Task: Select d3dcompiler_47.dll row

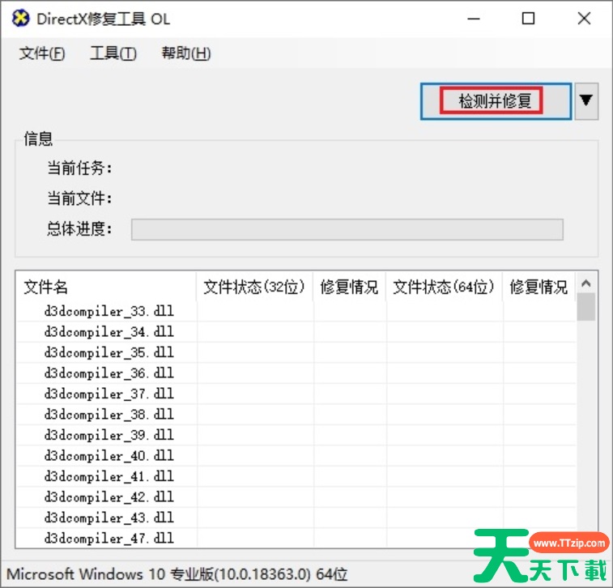Action: point(296,539)
